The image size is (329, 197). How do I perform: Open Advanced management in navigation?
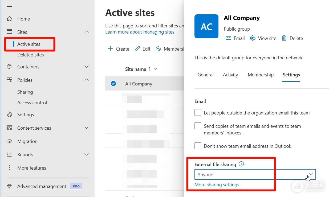[42, 186]
